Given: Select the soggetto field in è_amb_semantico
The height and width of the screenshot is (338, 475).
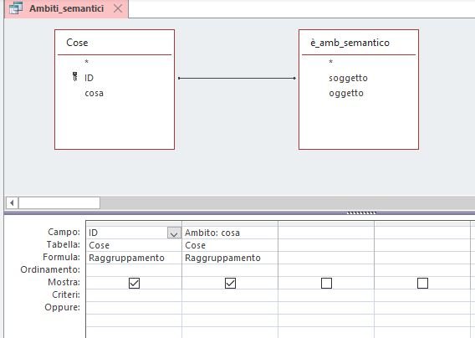Looking at the screenshot, I should pyautogui.click(x=348, y=78).
